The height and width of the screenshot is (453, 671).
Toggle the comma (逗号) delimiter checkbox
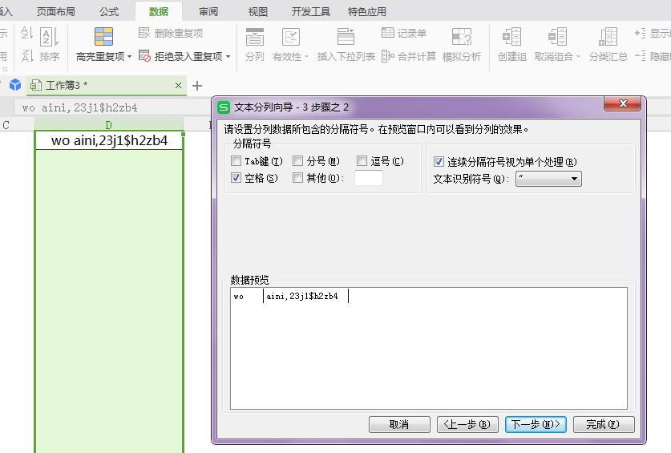click(362, 161)
